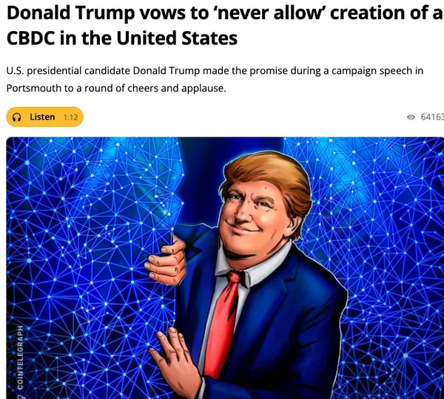
Task: Click the cartoon figure's red tie
Action: pyautogui.click(x=221, y=324)
